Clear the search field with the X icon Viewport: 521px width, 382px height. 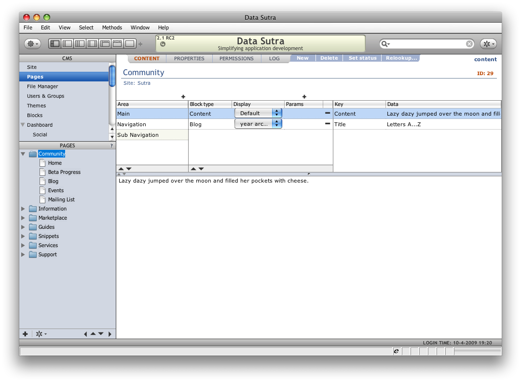[469, 44]
